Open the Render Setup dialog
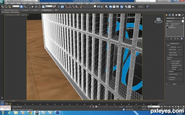Image resolution: width=185 pixels, height=115 pixels. [x=126, y=7]
